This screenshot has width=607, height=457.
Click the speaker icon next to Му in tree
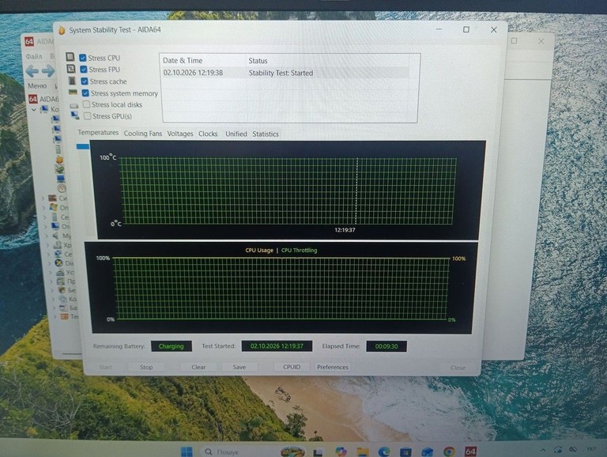[57, 236]
